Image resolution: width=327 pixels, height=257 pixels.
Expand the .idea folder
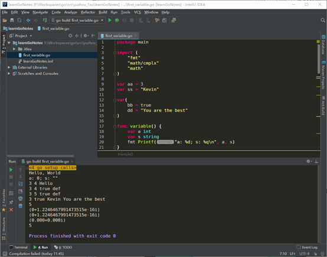[x=14, y=49]
